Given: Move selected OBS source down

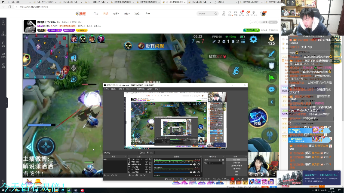Looking at the screenshot, I should click(144, 175).
